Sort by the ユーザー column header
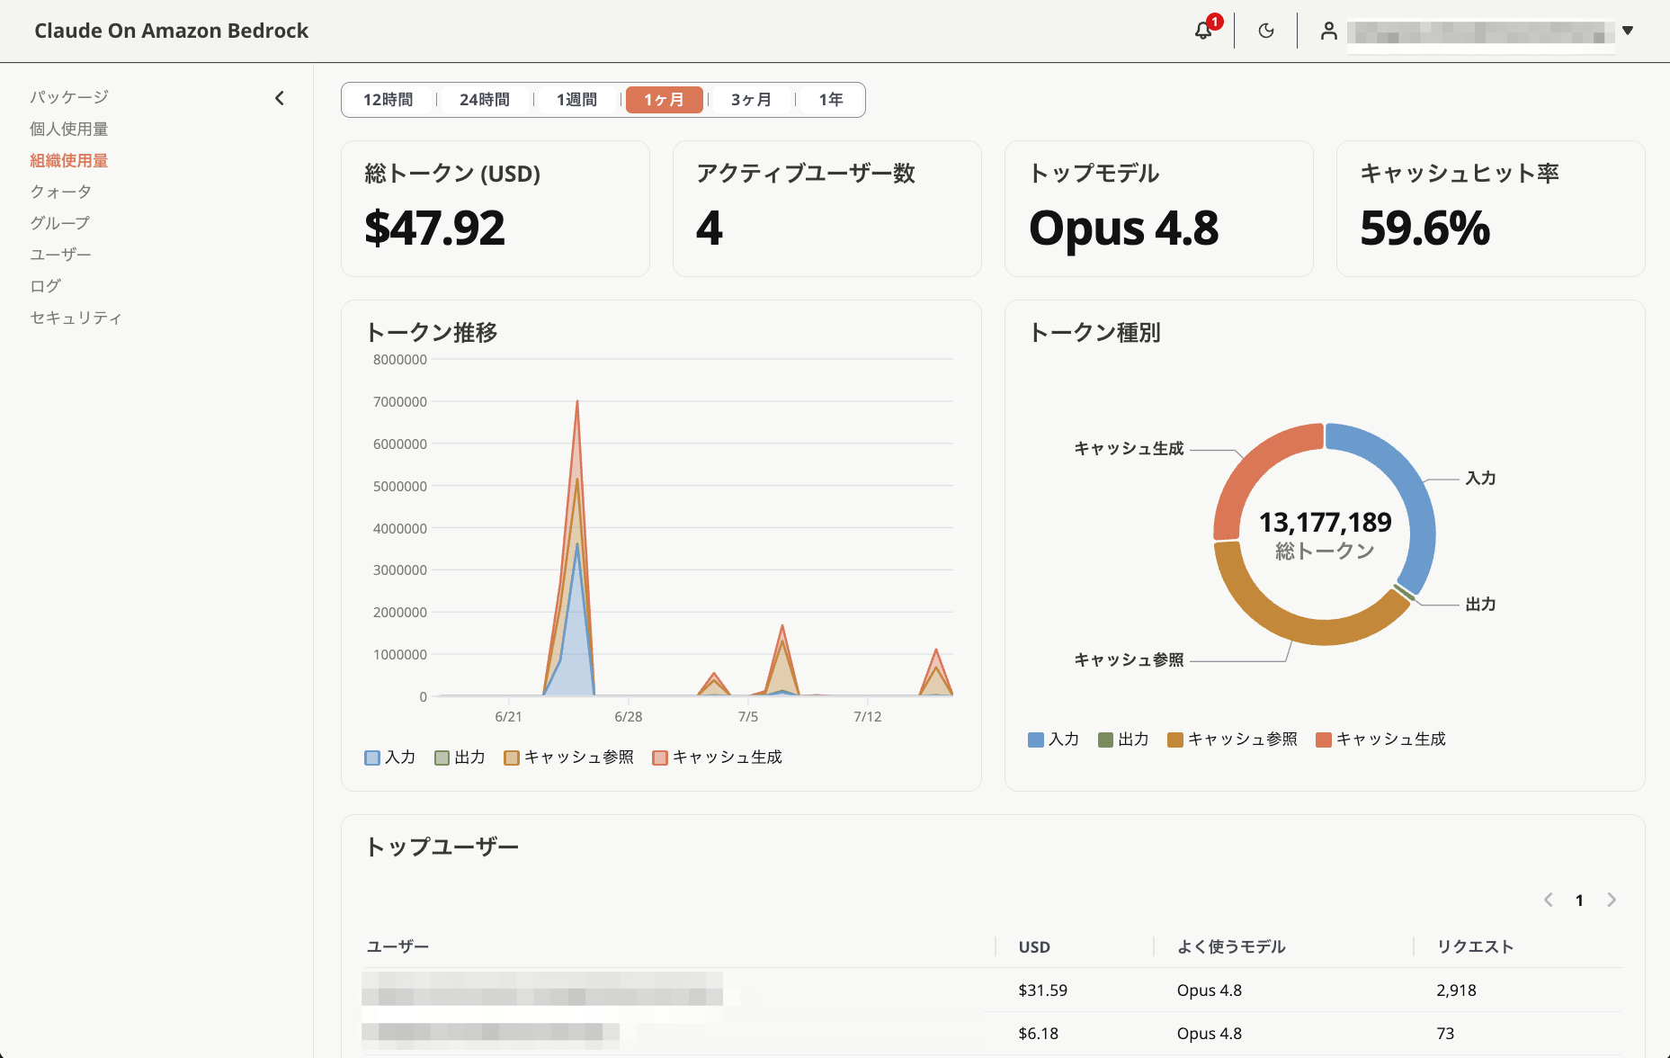This screenshot has width=1670, height=1058. [397, 946]
